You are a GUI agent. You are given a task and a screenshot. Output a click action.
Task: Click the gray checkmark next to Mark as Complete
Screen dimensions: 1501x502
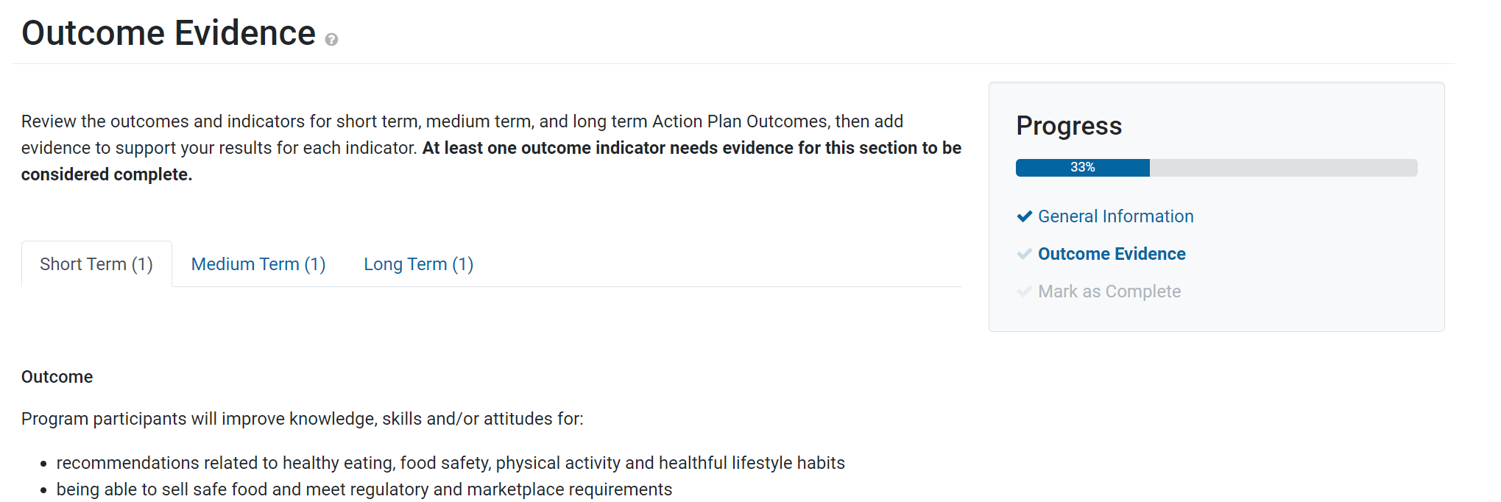click(x=1024, y=291)
